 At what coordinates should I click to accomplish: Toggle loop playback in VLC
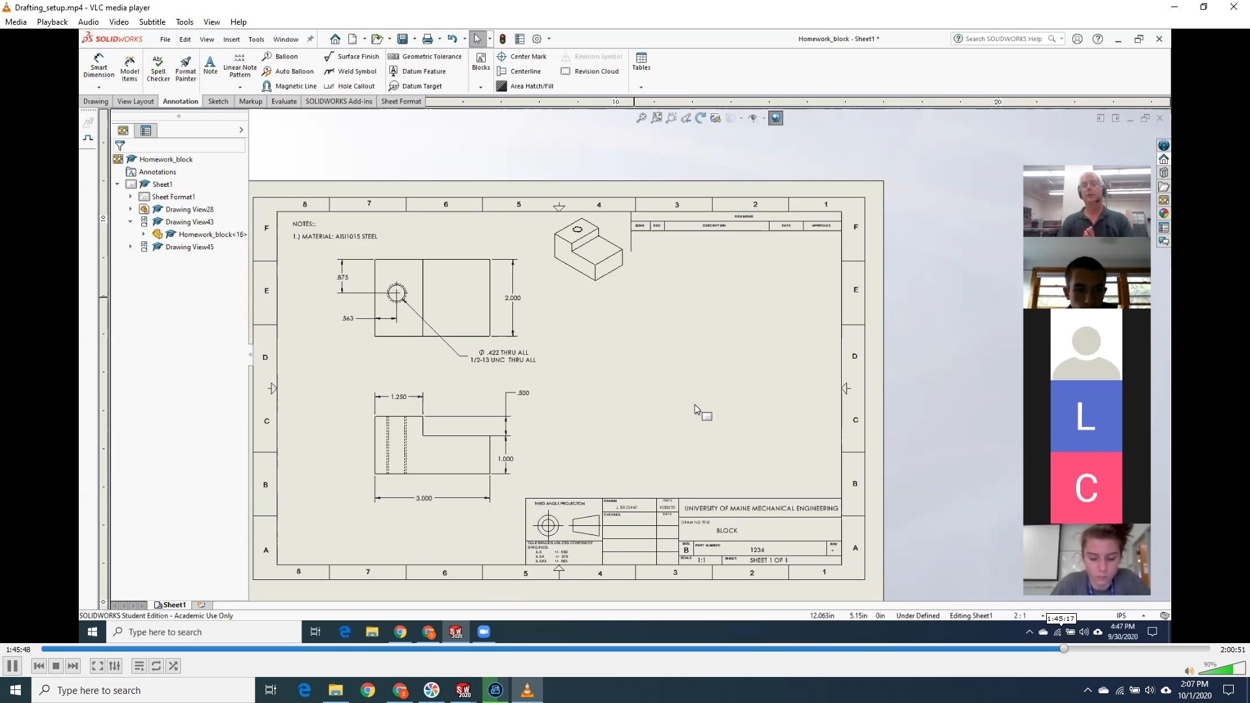coord(156,665)
